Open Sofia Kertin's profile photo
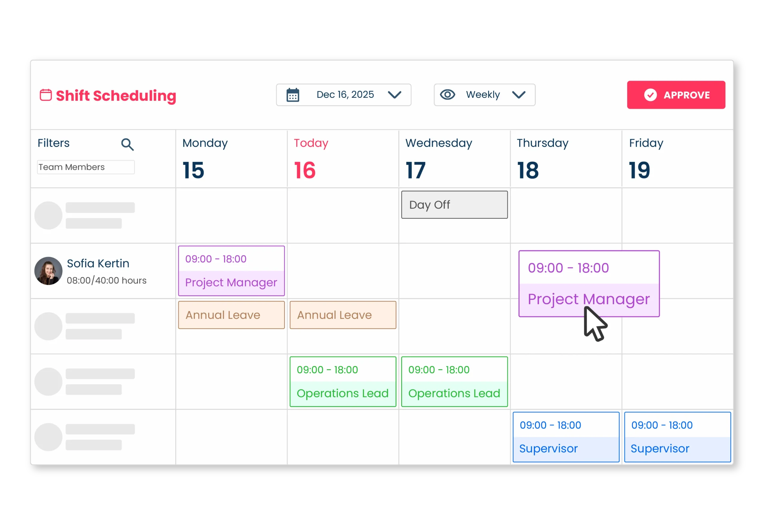This screenshot has height=525, width=764. click(48, 271)
